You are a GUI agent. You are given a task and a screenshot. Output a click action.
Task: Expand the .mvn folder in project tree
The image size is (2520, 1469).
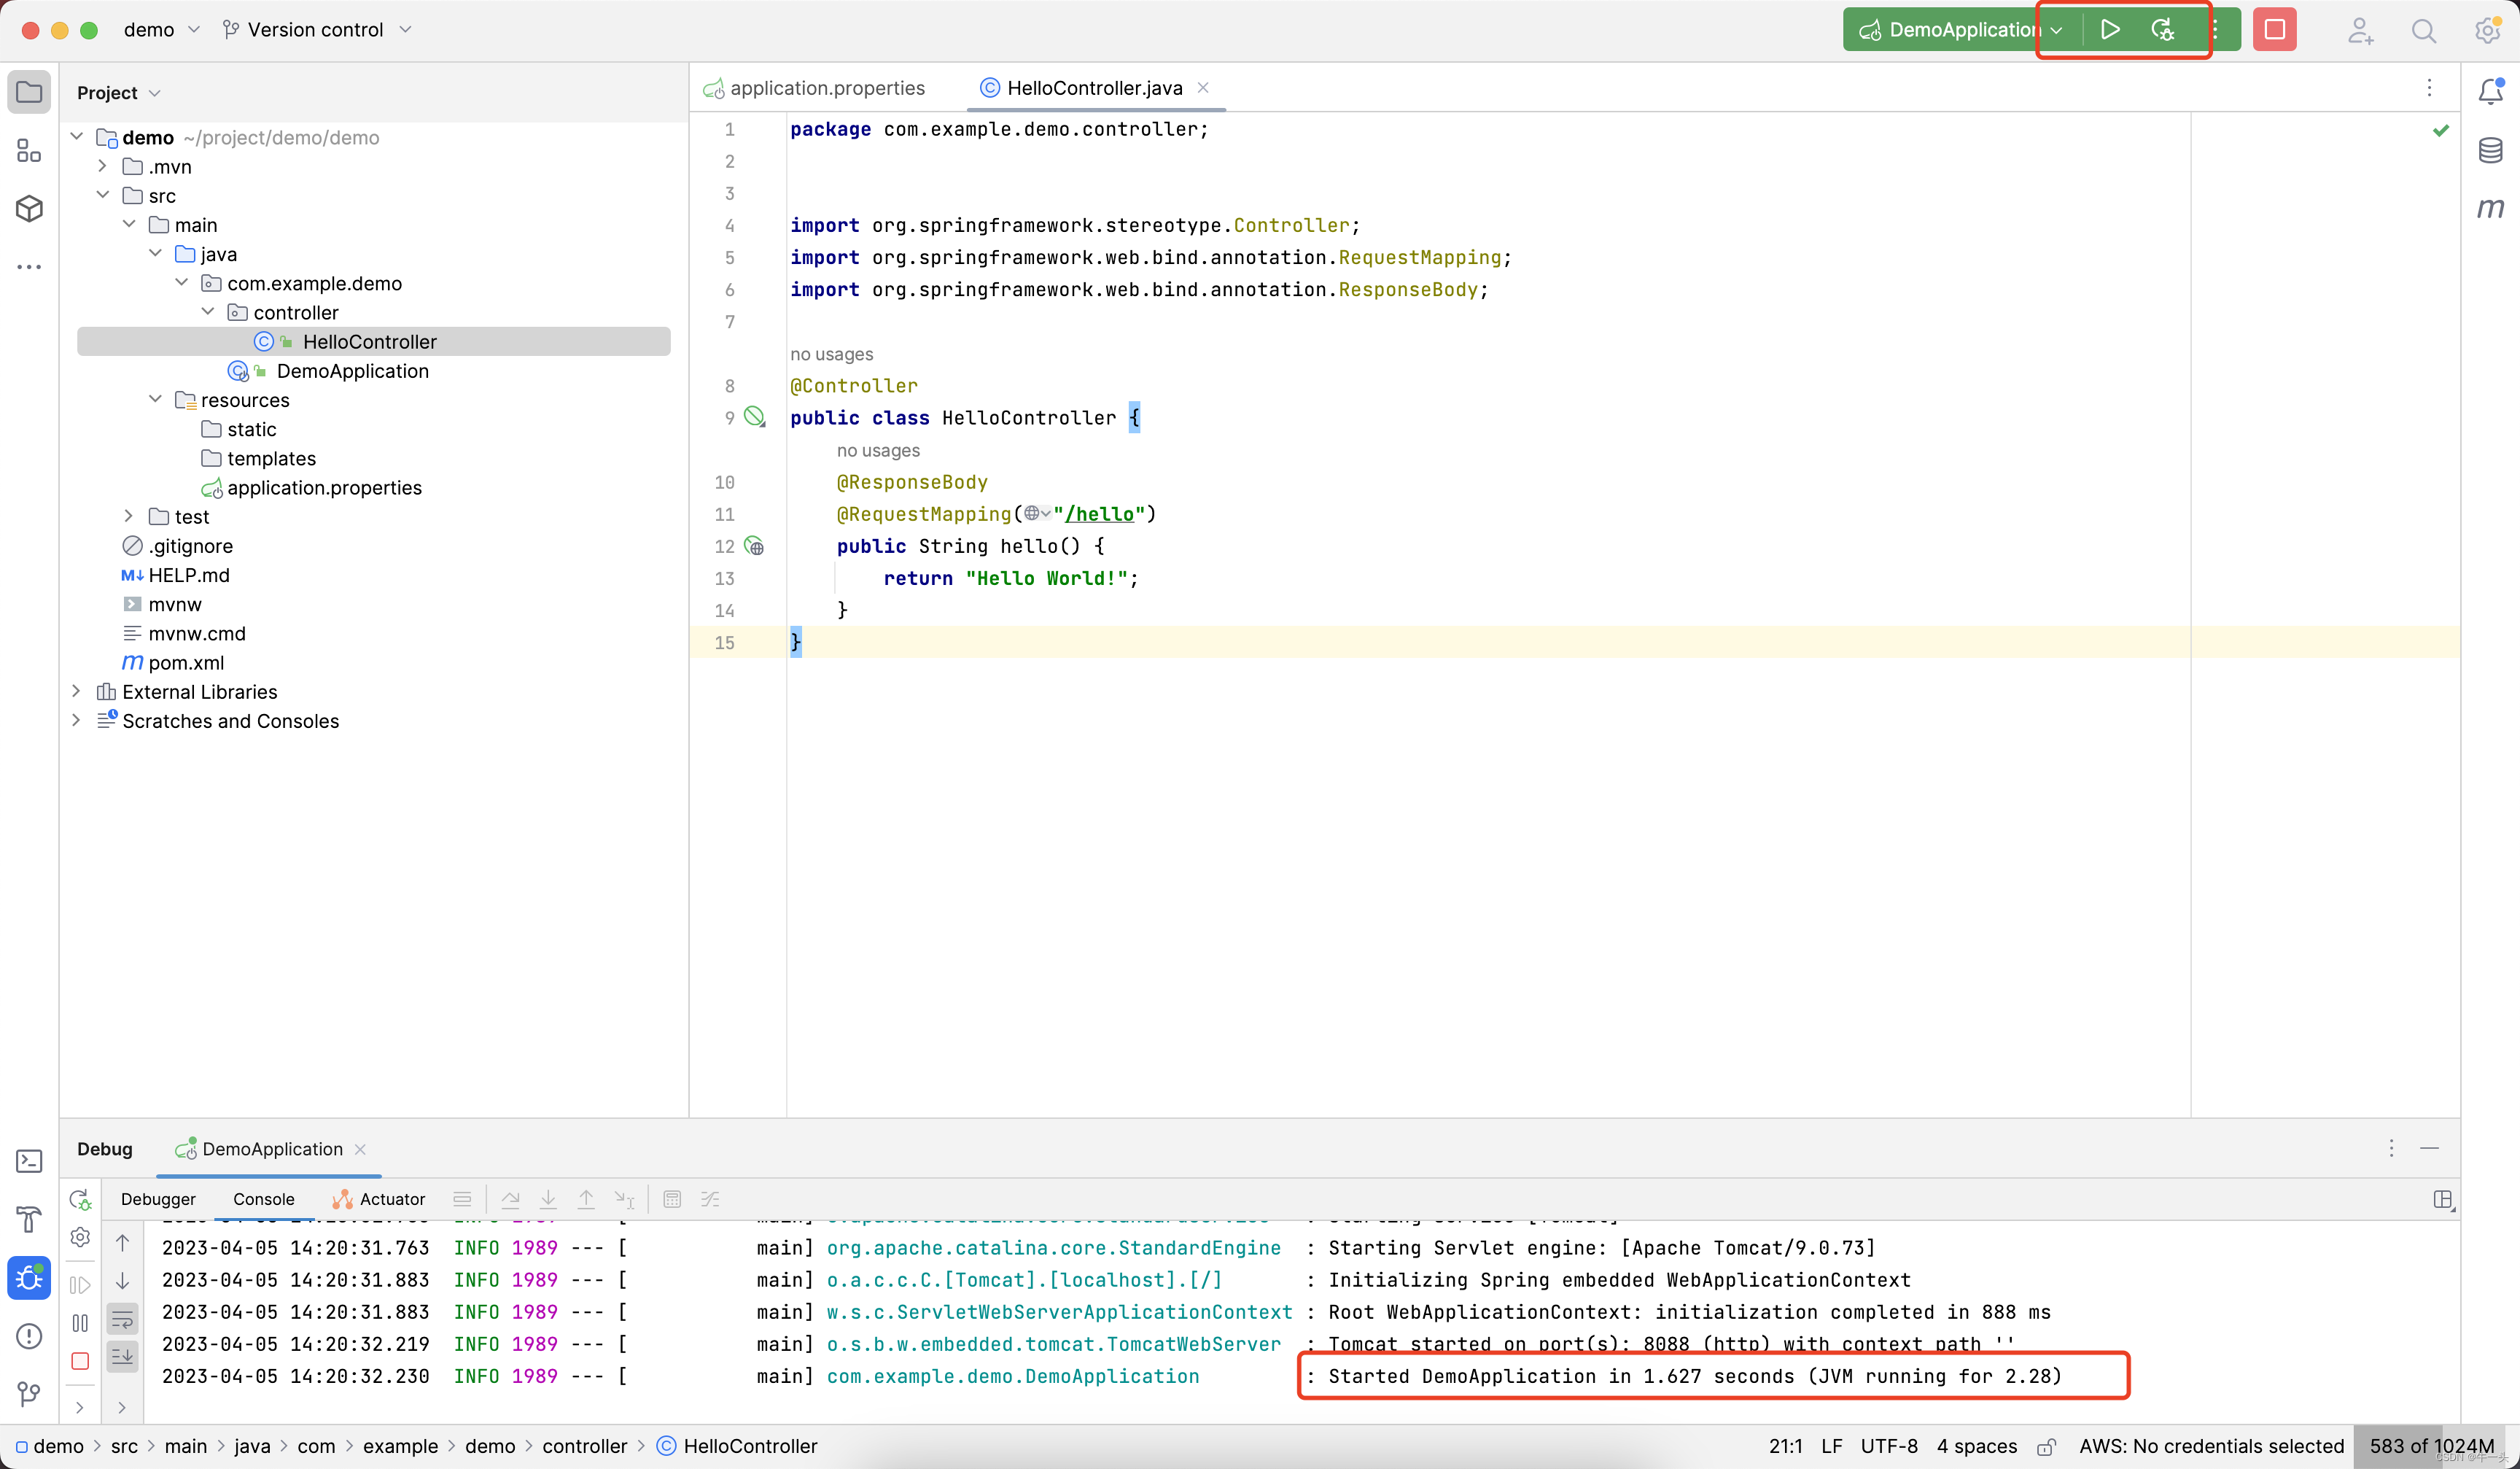click(102, 166)
